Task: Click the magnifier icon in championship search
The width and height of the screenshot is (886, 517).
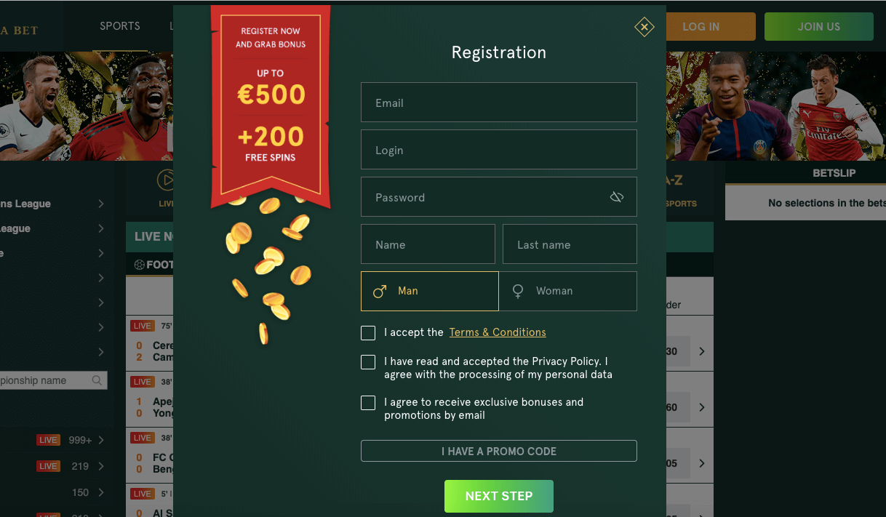Action: coord(97,380)
